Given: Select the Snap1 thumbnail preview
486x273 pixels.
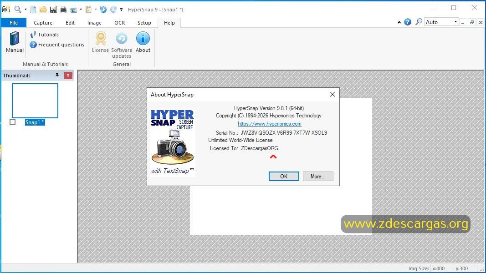Looking at the screenshot, I should (x=35, y=101).
